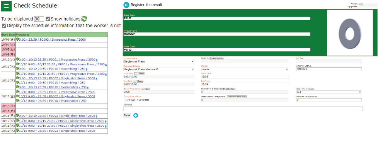Image resolution: width=378 pixels, height=146 pixels.
Task: Click the green status dot on 10/06 row
Action: pyautogui.click(x=18, y=39)
